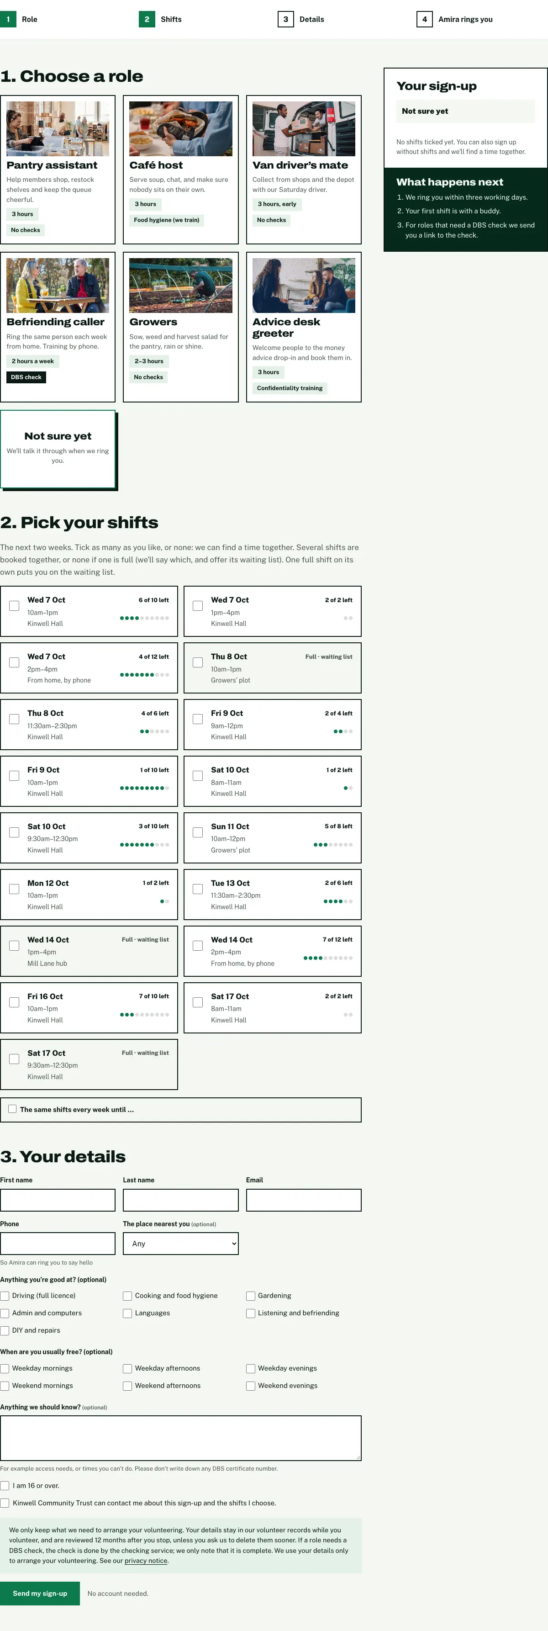
Task: Click the Confidentiality training tag
Action: coord(290,388)
